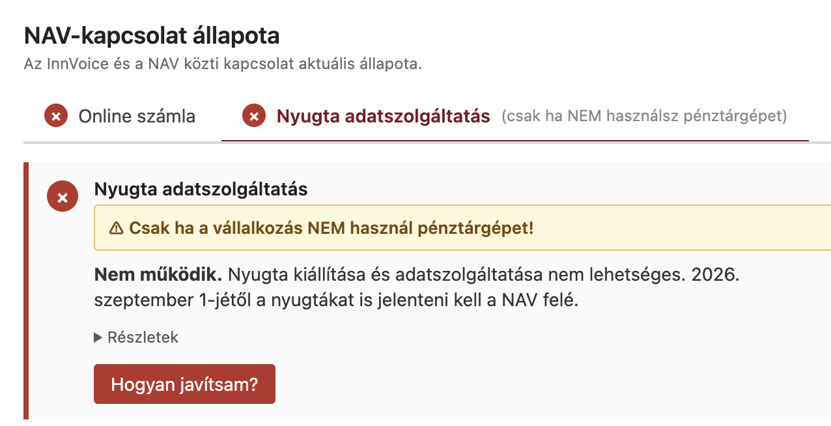The image size is (831, 426).
Task: Click the red X icon beside Online számla
Action: 56,117
